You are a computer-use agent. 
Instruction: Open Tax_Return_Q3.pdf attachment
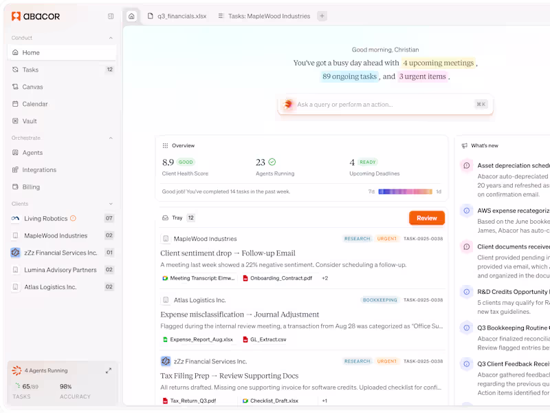point(190,401)
